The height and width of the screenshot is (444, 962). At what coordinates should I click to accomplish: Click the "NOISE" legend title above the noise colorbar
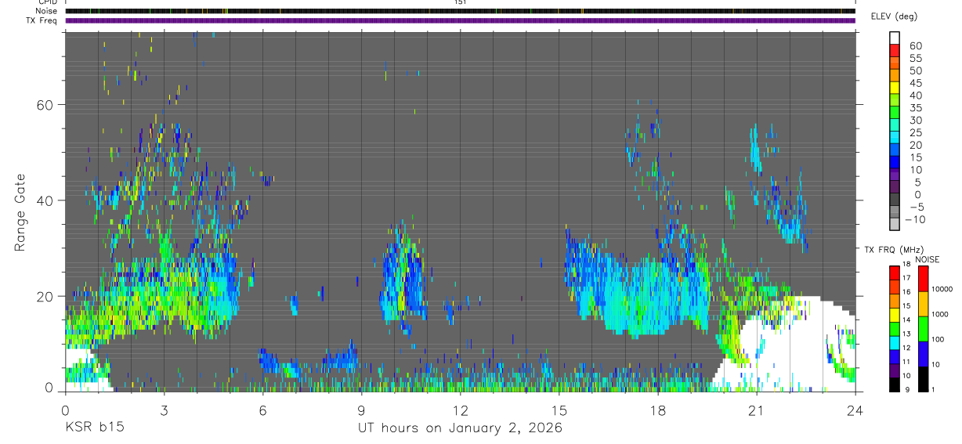(927, 259)
